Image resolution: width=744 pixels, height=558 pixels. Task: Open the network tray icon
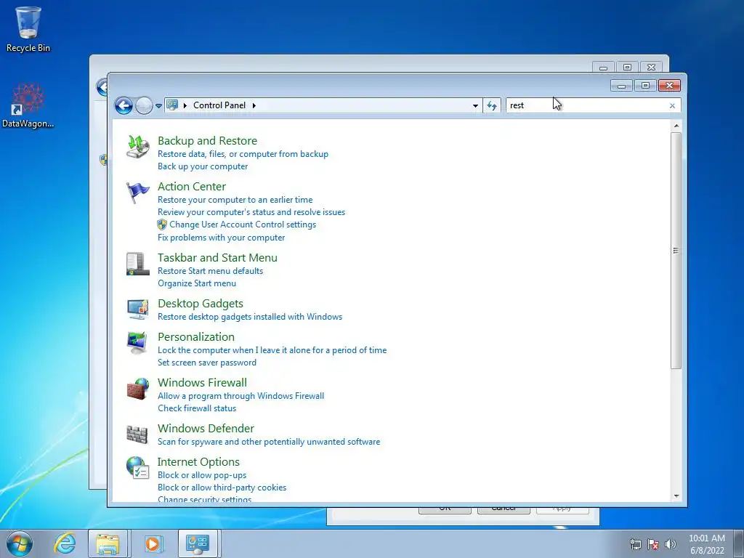tap(635, 544)
